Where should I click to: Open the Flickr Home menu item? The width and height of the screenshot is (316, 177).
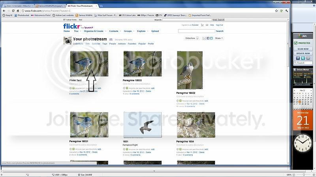click(x=66, y=31)
